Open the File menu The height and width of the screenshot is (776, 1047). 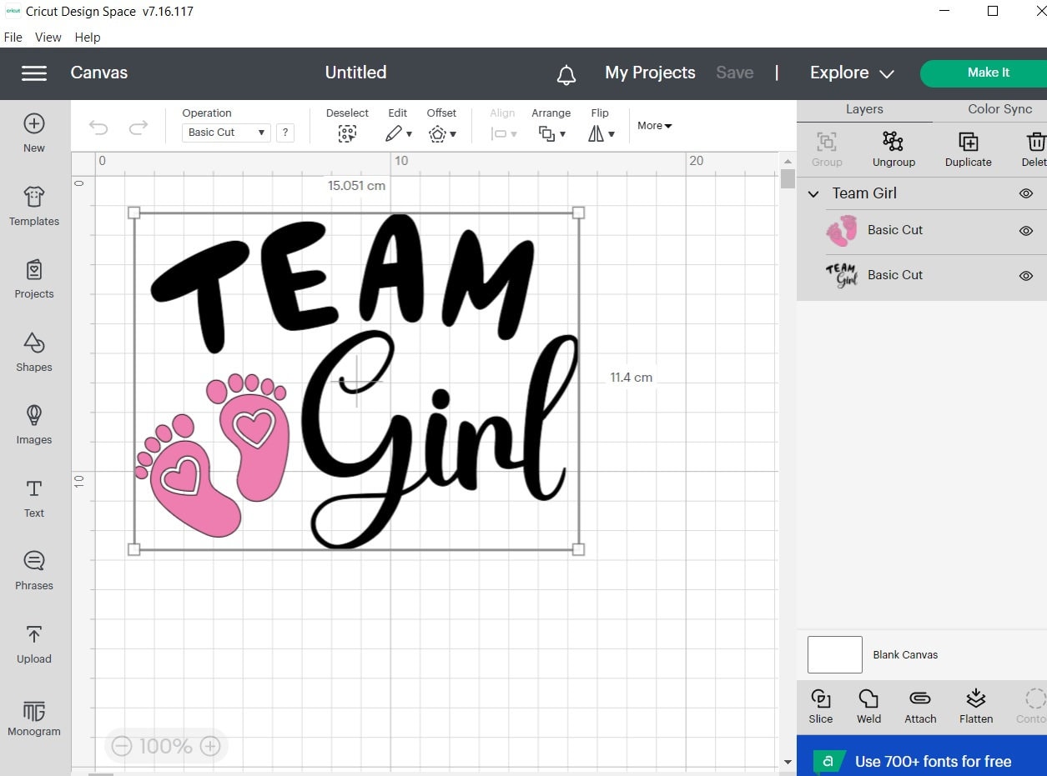tap(13, 37)
